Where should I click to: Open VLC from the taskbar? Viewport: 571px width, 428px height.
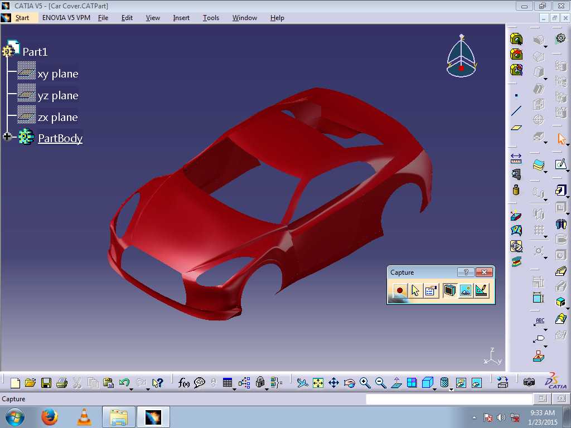(x=84, y=417)
